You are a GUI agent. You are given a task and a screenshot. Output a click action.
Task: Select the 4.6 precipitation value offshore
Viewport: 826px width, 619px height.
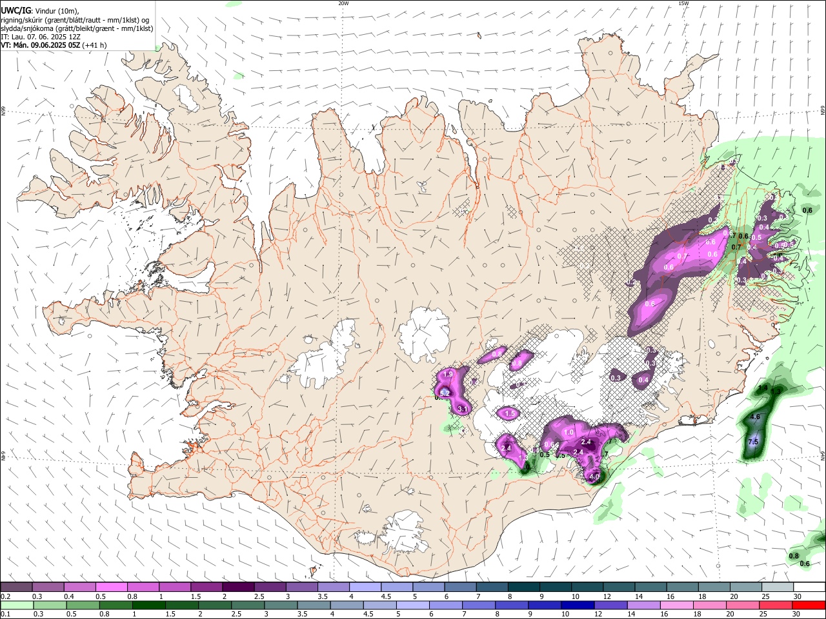coord(755,417)
